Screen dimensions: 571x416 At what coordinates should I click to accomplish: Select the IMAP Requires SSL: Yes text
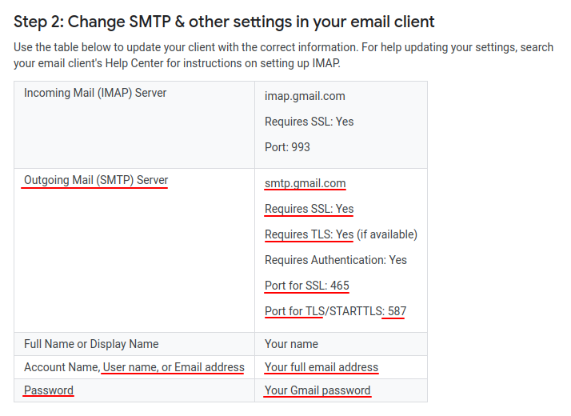coord(309,122)
